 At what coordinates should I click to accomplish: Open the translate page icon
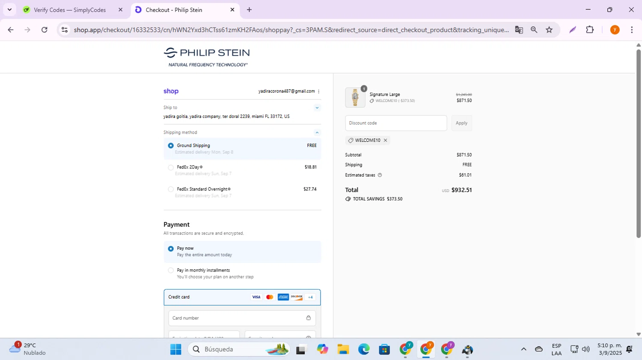519,30
